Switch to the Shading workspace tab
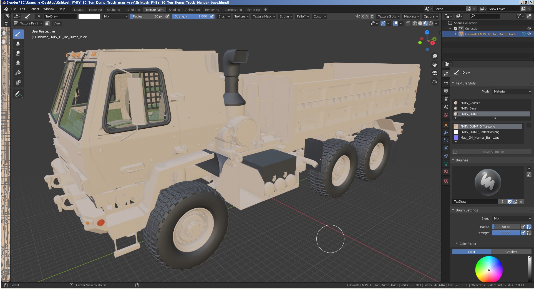 click(x=174, y=10)
